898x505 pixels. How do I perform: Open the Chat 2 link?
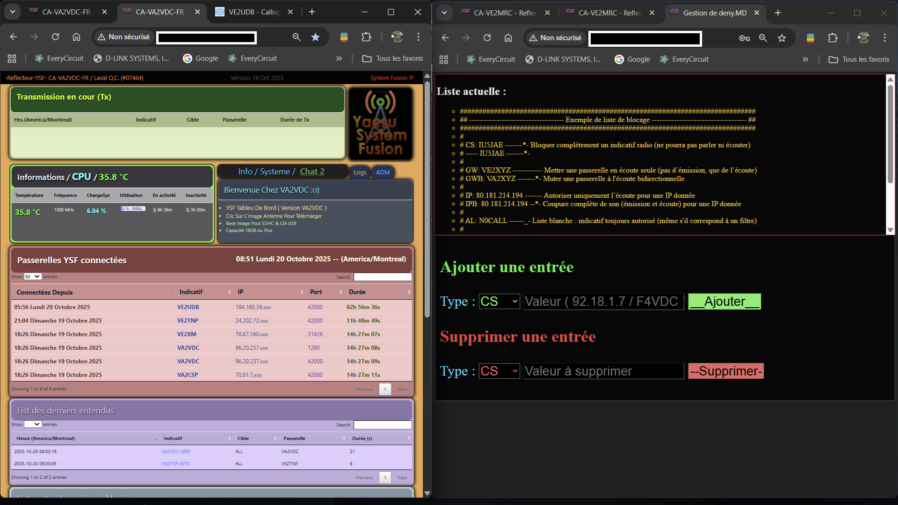pyautogui.click(x=312, y=172)
